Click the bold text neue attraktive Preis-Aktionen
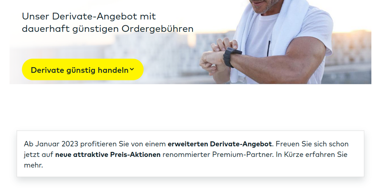This screenshot has height=188, width=388. pyautogui.click(x=108, y=155)
